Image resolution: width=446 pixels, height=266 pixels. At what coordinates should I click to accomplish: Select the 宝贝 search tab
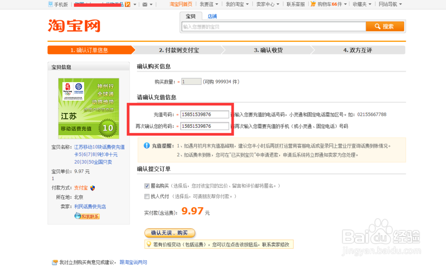click(191, 16)
